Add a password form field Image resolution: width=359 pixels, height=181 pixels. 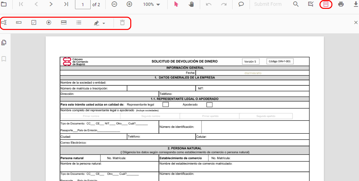pyautogui.click(x=19, y=22)
